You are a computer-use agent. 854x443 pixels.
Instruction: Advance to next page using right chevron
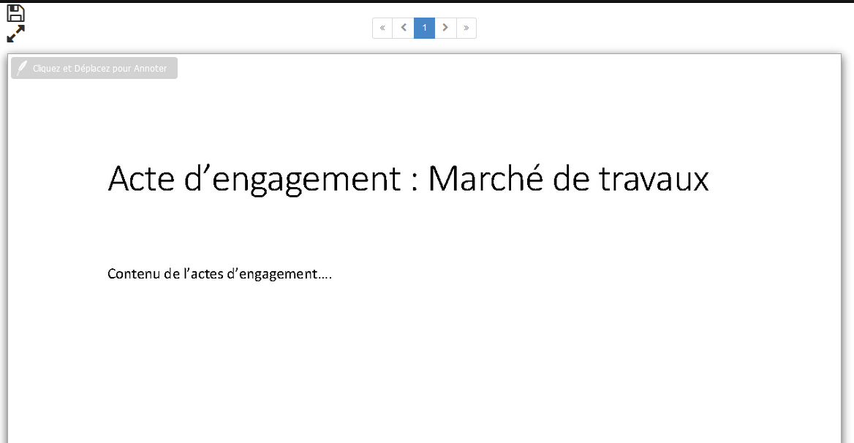click(x=445, y=29)
